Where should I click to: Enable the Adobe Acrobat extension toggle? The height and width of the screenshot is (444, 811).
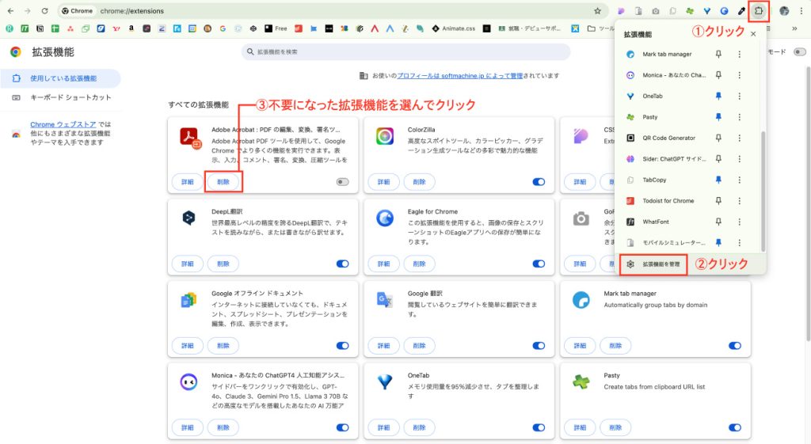(x=342, y=182)
